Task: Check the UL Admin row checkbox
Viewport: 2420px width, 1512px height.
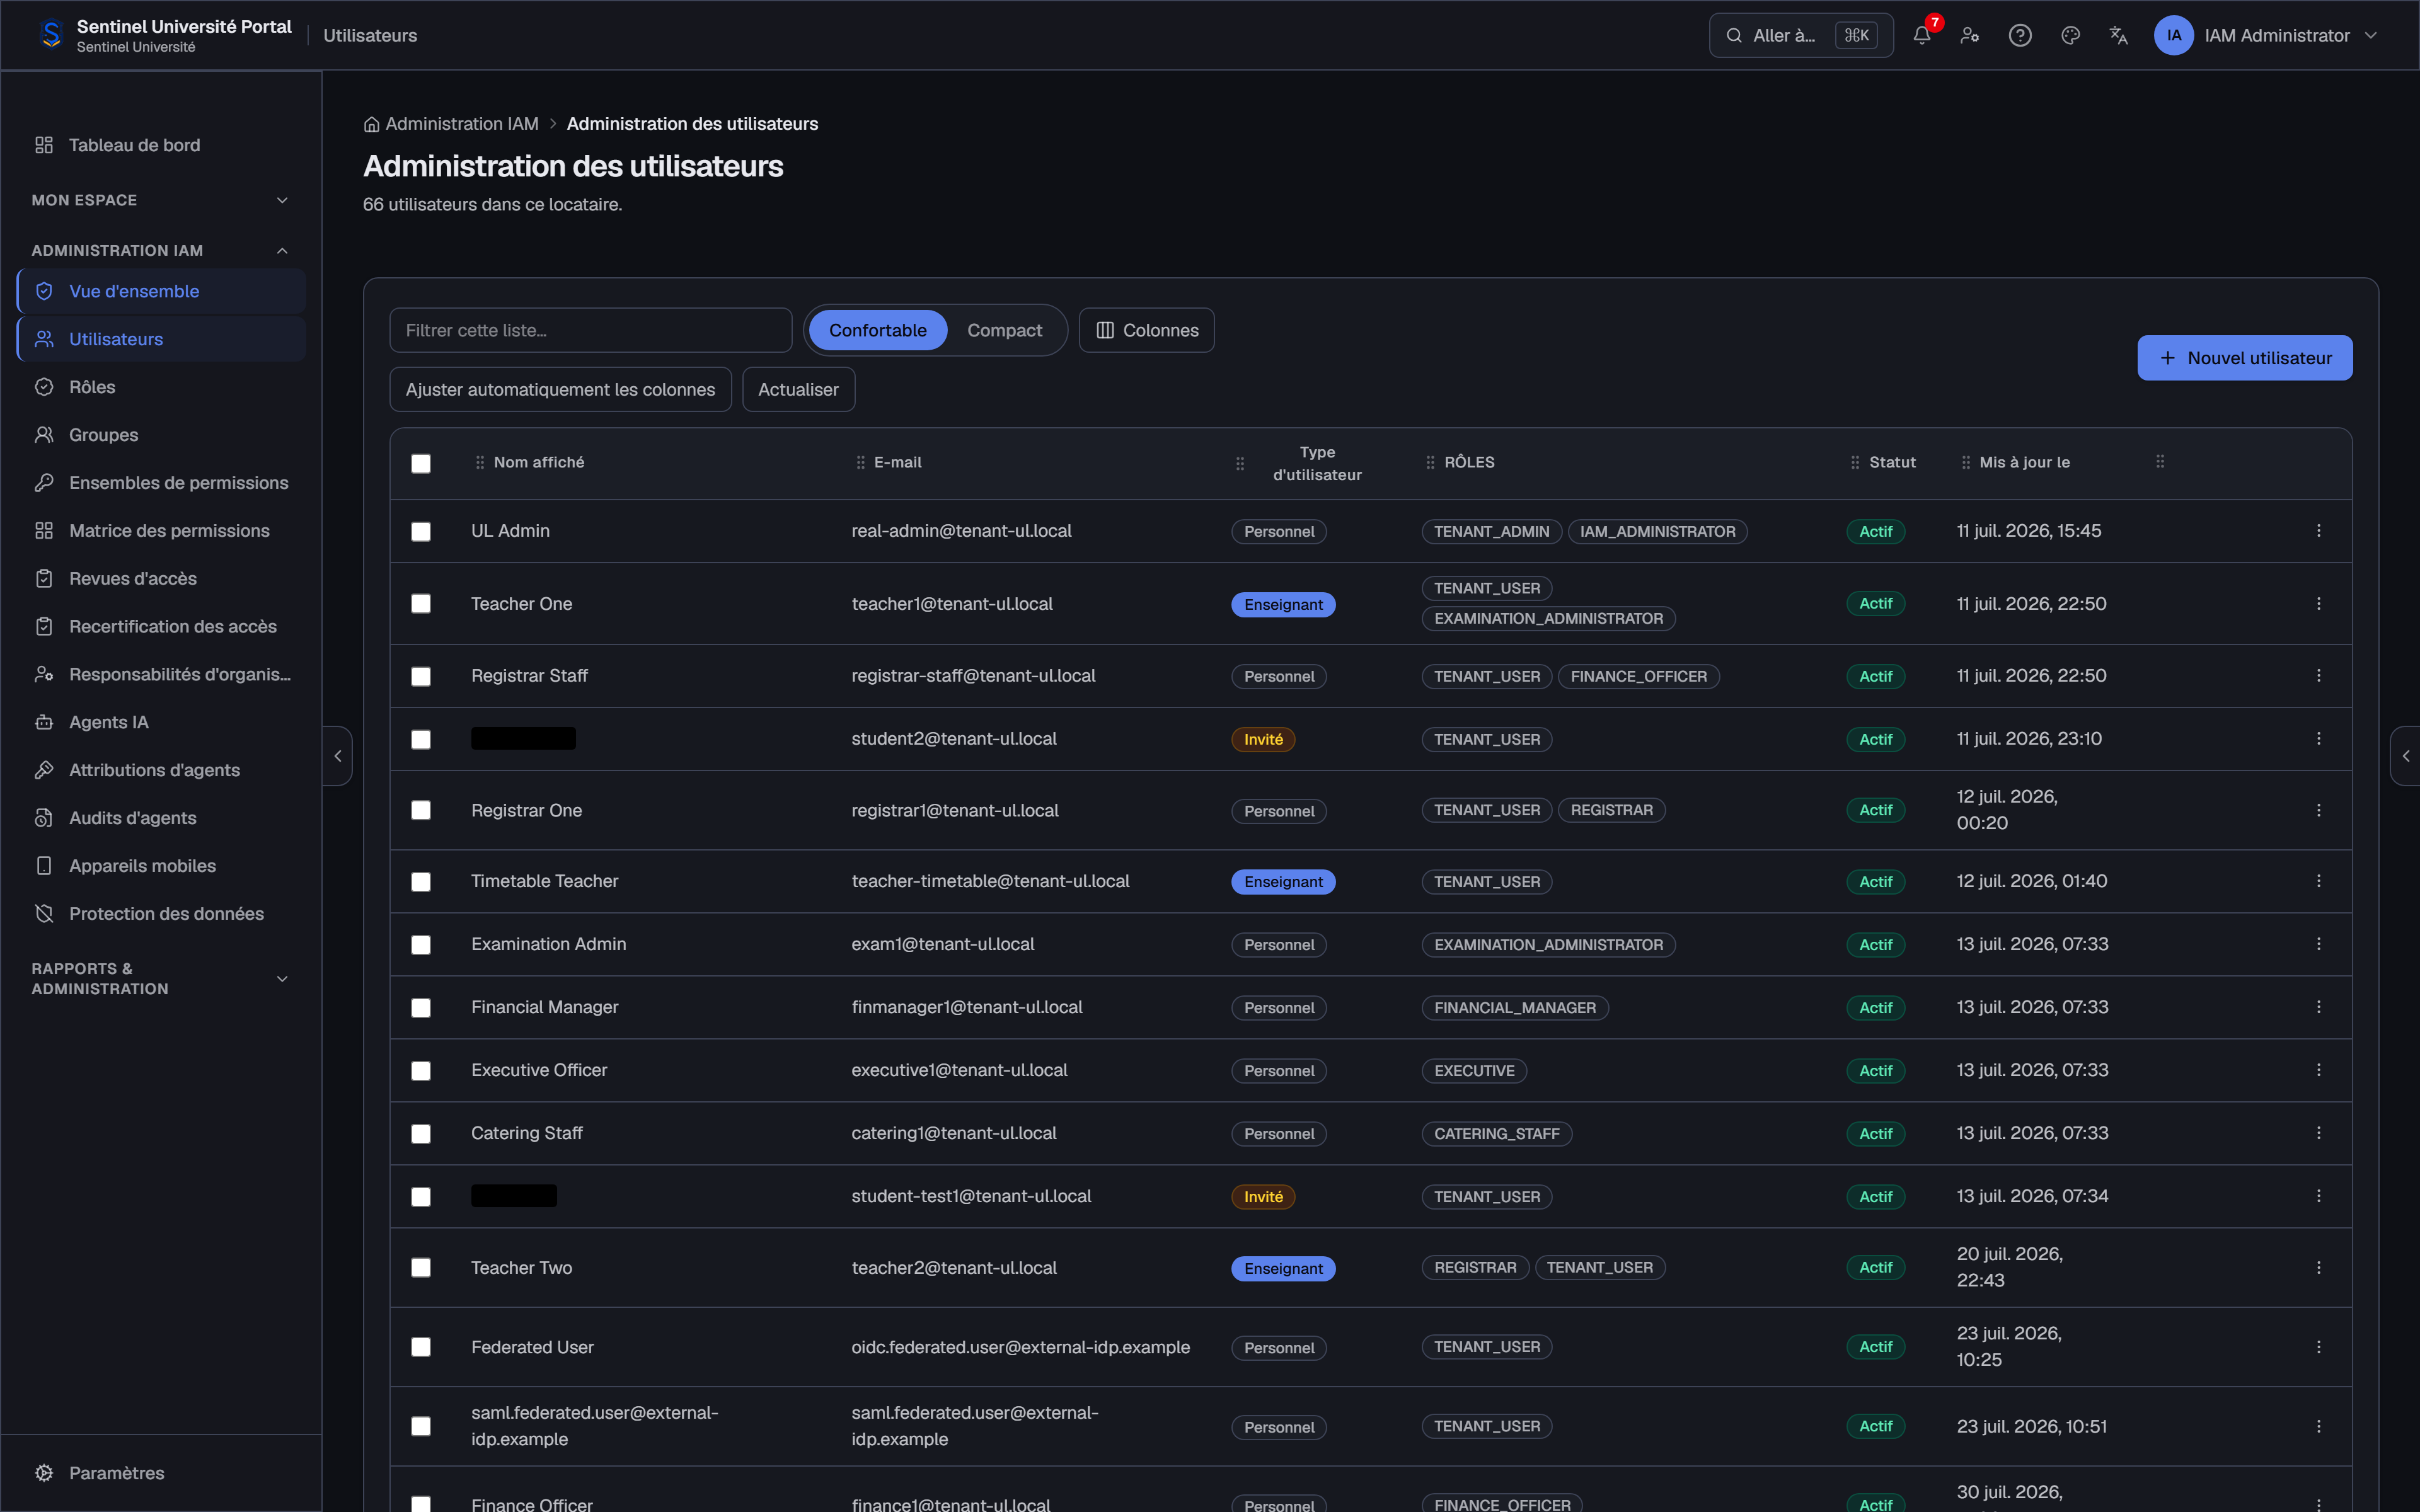Action: tap(421, 531)
